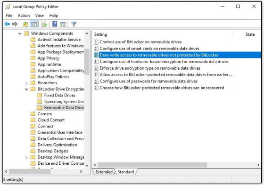Minimize the Local Group Policy Editor window

point(223,7)
